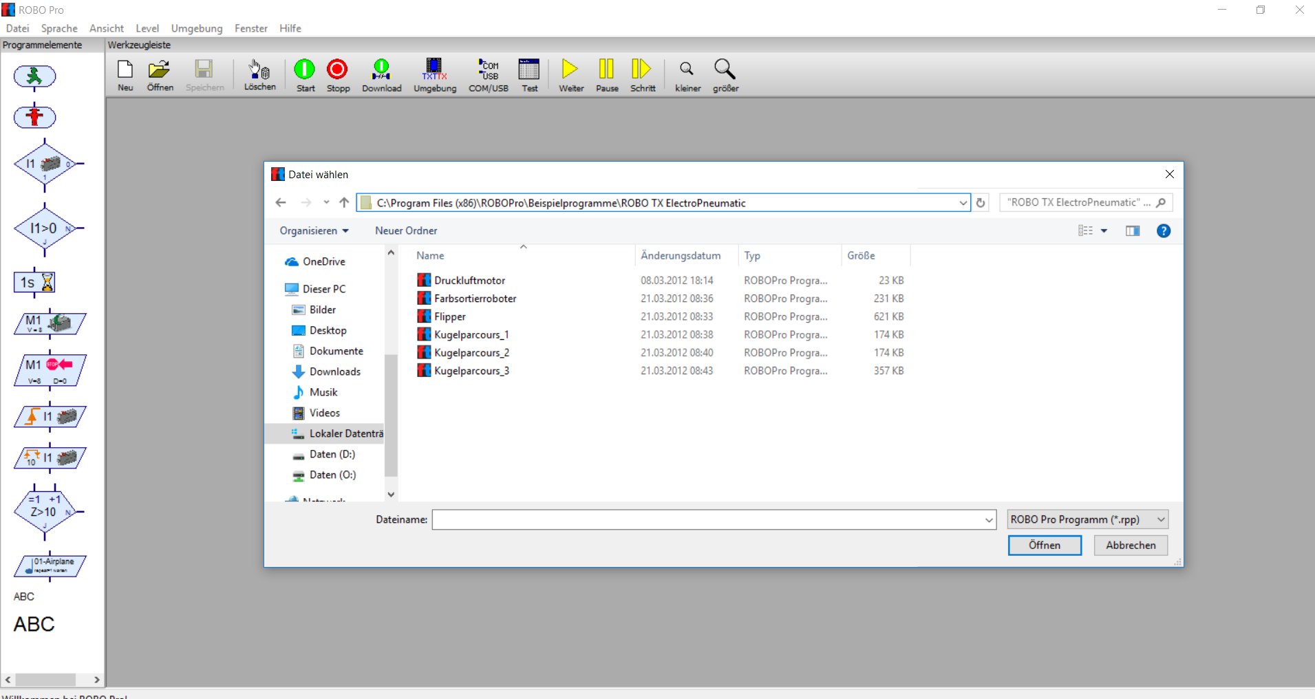Click the green Start button in toolbar
Image resolution: width=1315 pixels, height=699 pixels.
tap(305, 75)
